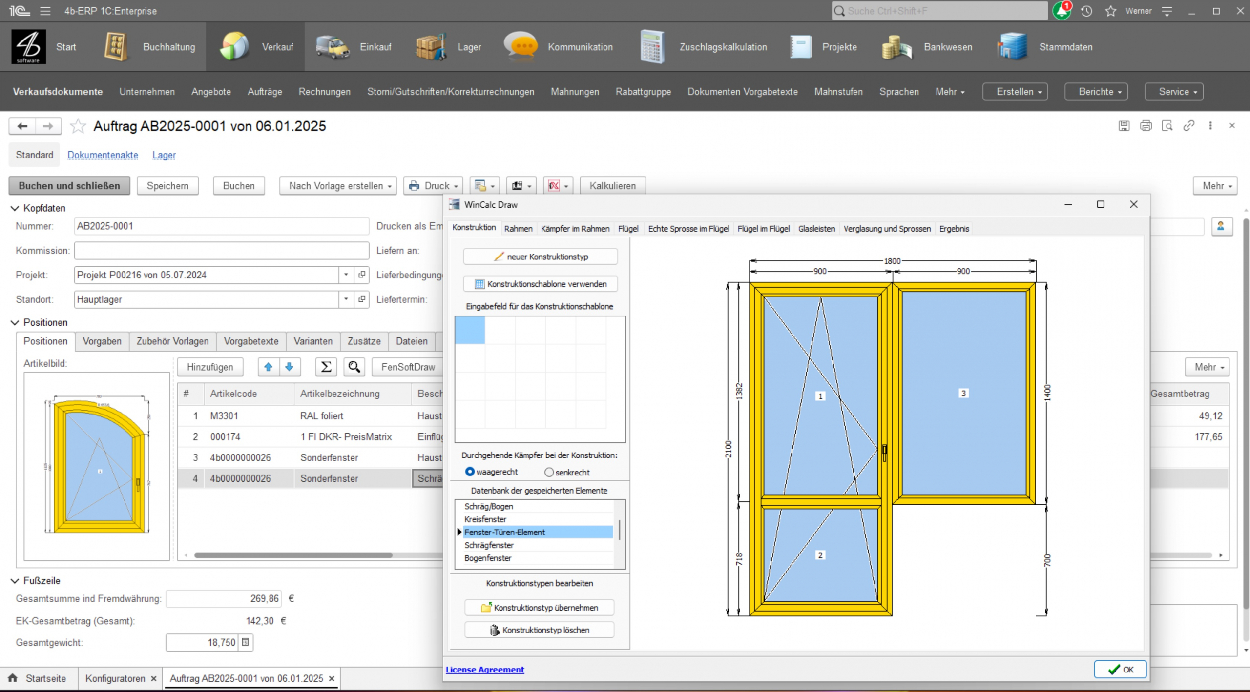
Task: Open the history clock icon
Action: [x=1086, y=11]
